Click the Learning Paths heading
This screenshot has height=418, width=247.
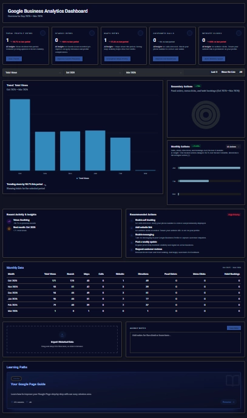click(17, 368)
